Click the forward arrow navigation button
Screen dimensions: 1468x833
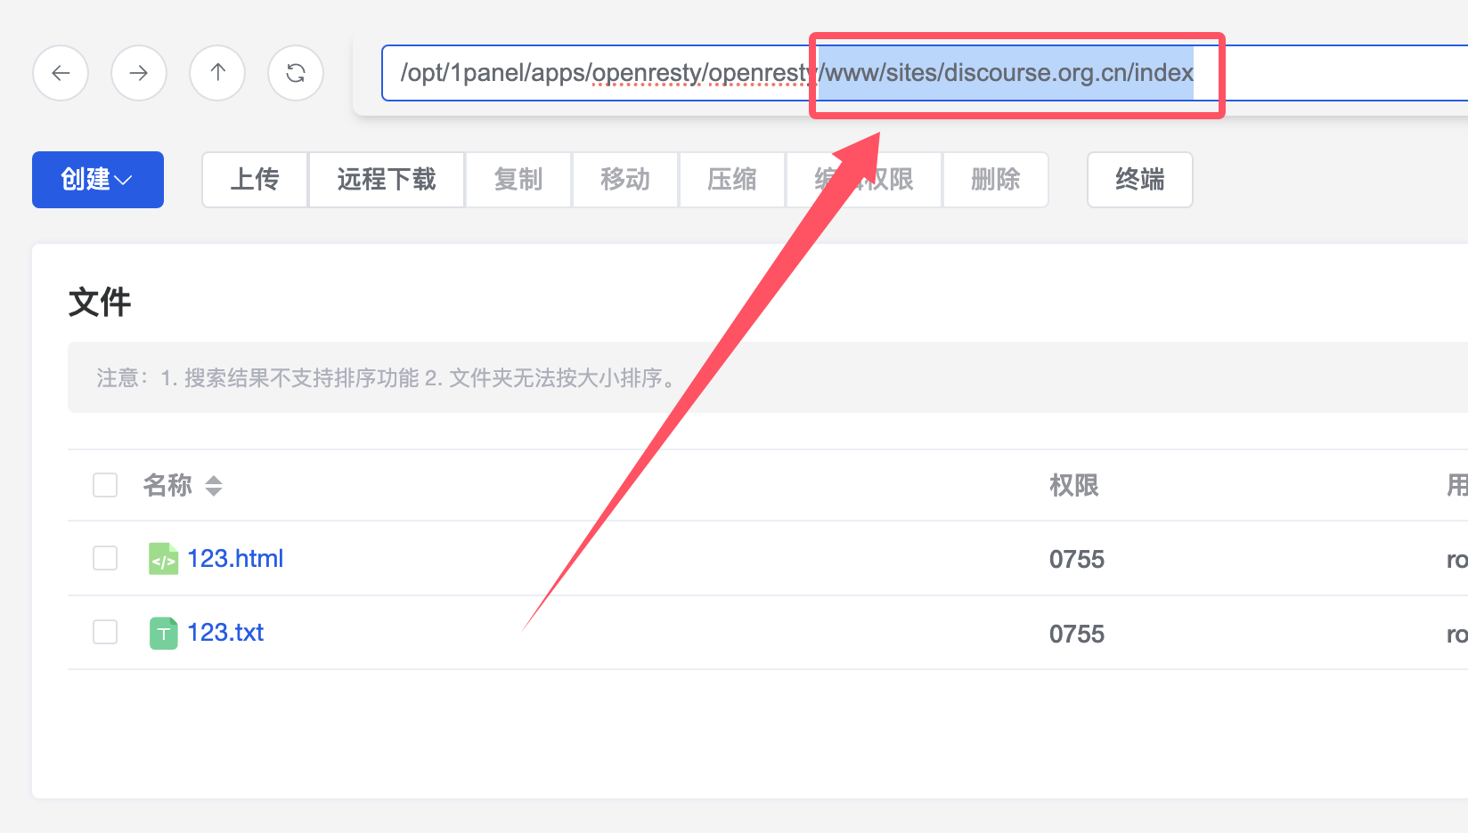tap(139, 73)
